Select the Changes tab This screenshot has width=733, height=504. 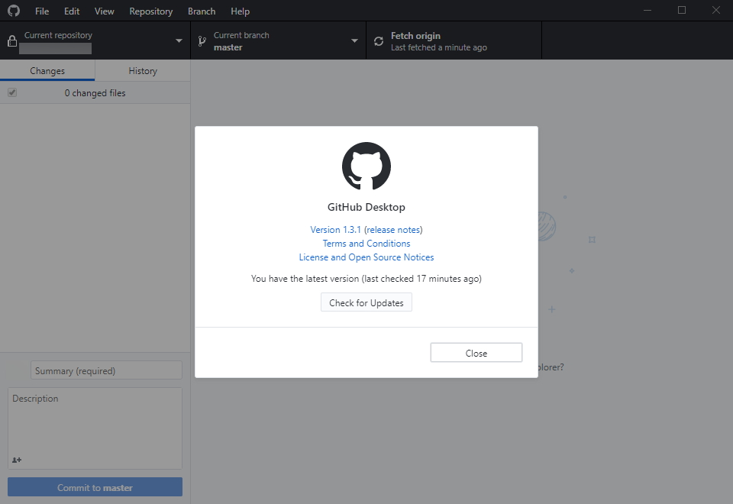(x=47, y=70)
